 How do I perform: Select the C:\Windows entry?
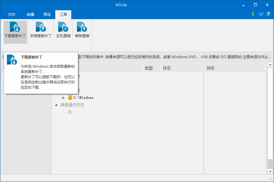pyautogui.click(x=83, y=98)
